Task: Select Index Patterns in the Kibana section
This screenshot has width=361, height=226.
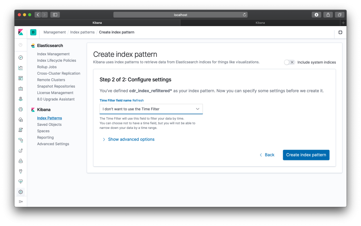Action: click(x=49, y=118)
